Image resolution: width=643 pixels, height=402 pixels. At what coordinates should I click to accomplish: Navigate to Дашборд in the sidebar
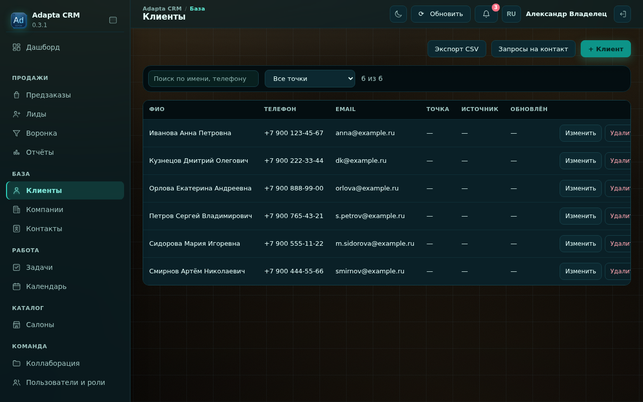pos(65,47)
